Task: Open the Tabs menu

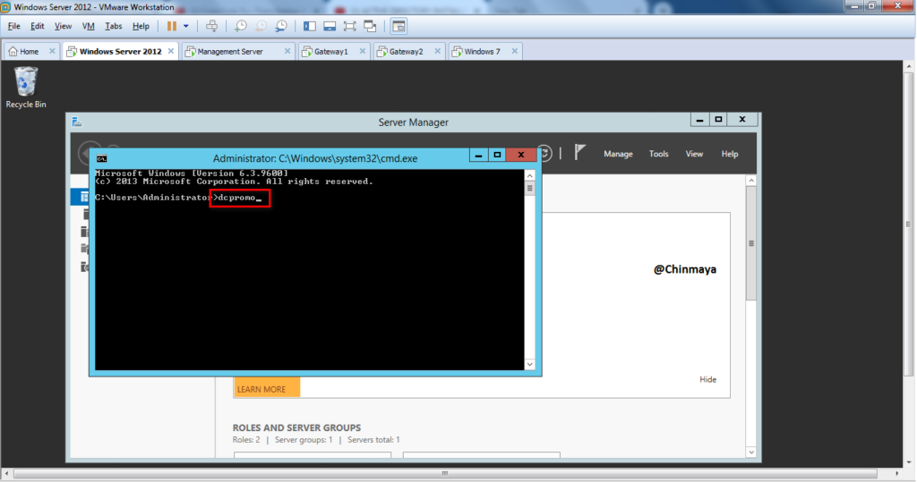Action: click(x=114, y=26)
